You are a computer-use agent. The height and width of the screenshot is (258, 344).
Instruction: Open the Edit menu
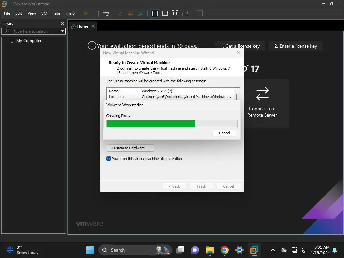point(19,13)
